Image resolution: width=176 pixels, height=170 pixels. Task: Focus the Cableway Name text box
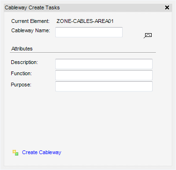[x=89, y=32]
